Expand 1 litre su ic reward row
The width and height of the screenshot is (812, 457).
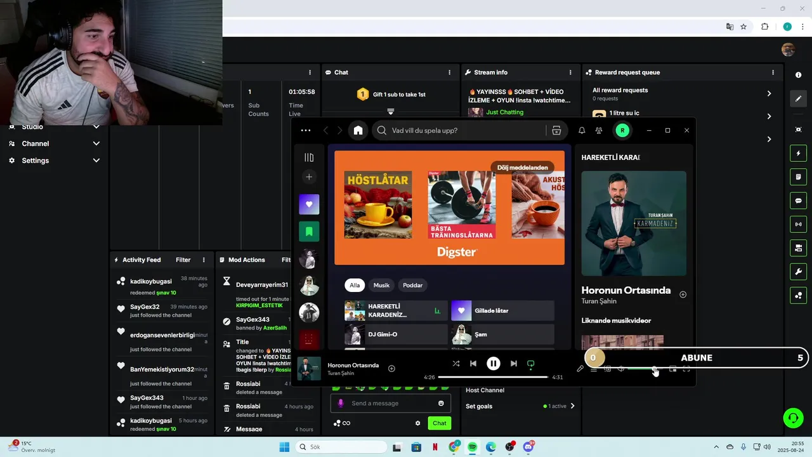tap(682, 115)
